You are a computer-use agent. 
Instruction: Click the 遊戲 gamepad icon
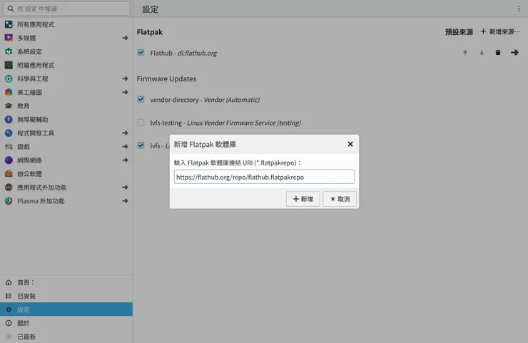pos(9,146)
